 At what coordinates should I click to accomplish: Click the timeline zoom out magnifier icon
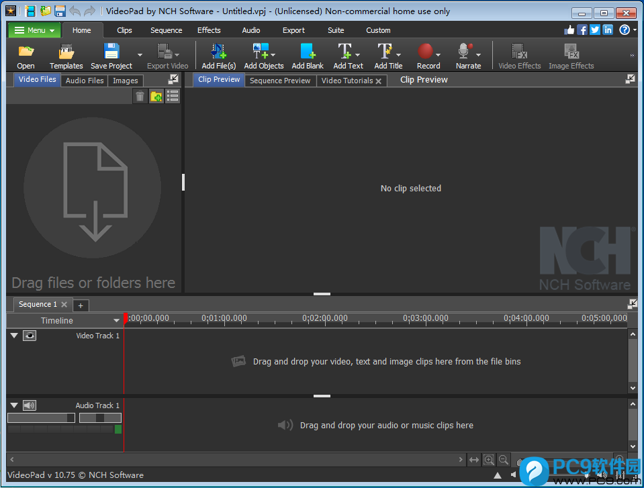504,460
